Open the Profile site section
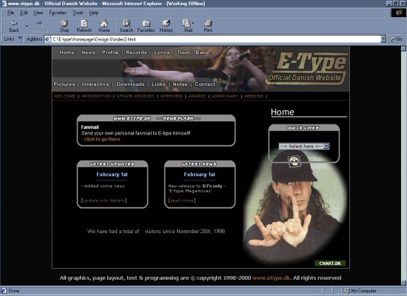407x296 pixels. (x=110, y=53)
